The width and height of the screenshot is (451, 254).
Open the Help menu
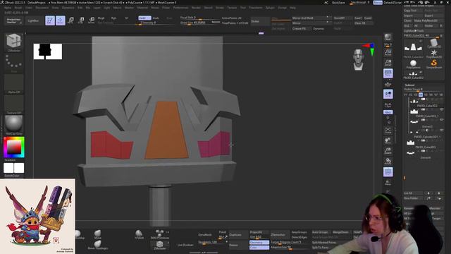point(292,8)
